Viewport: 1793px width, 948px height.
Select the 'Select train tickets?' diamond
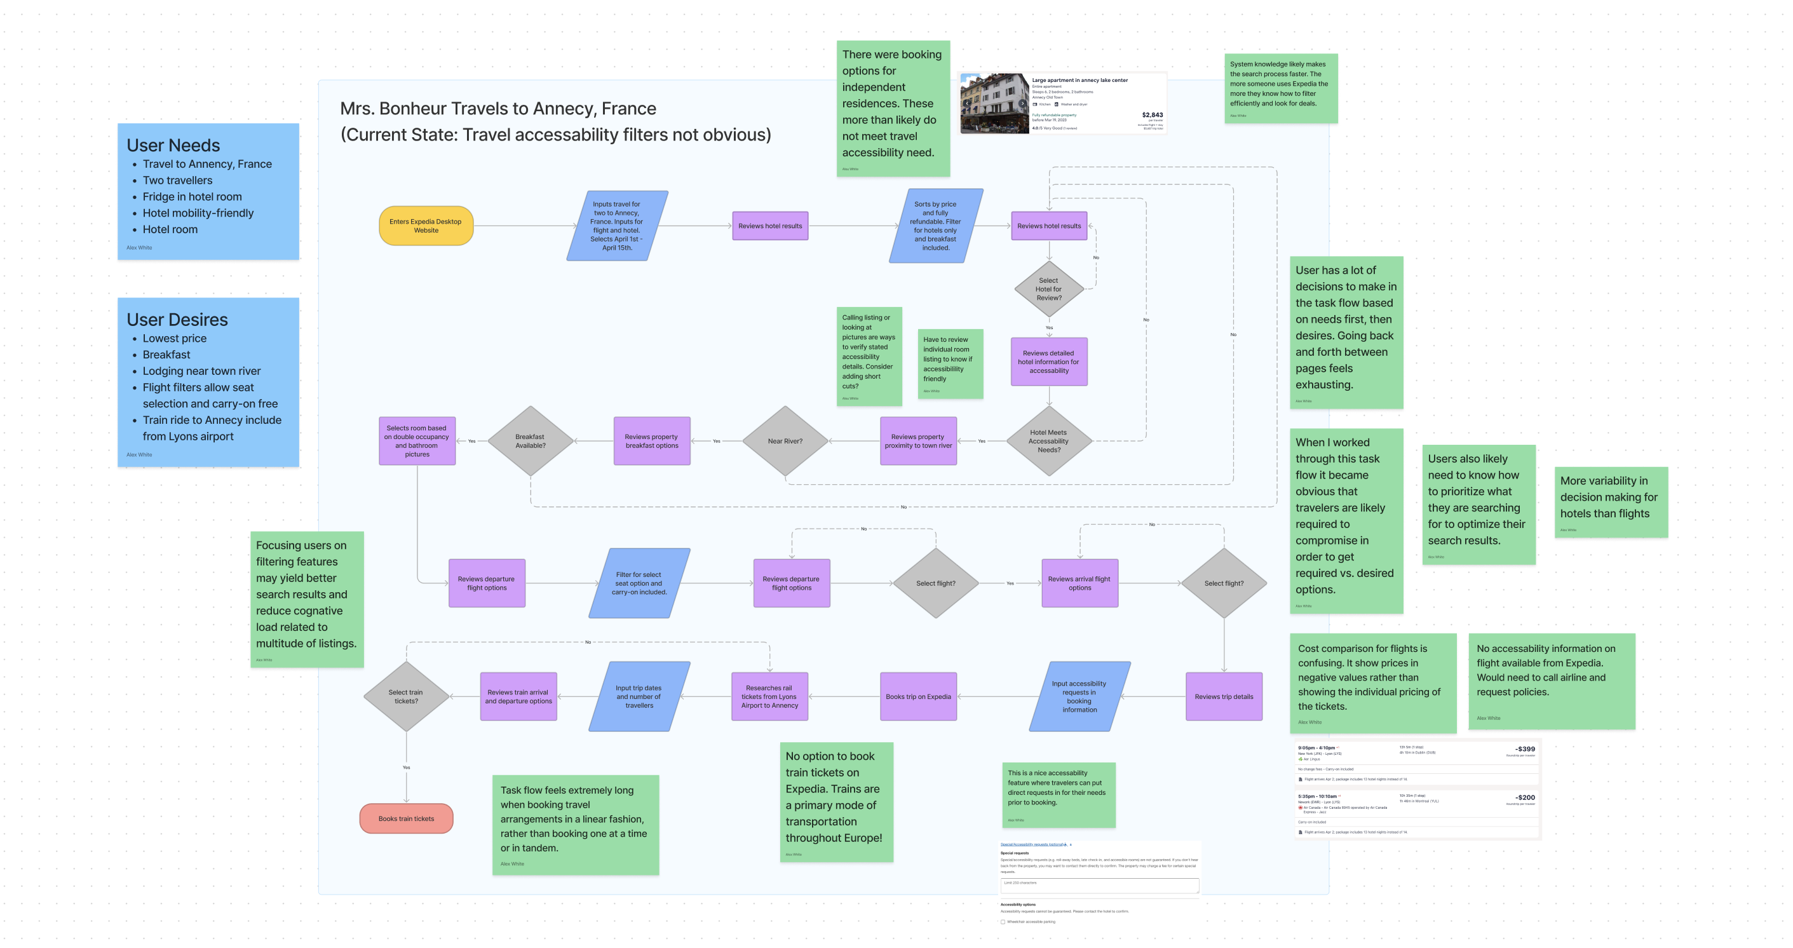pyautogui.click(x=406, y=697)
